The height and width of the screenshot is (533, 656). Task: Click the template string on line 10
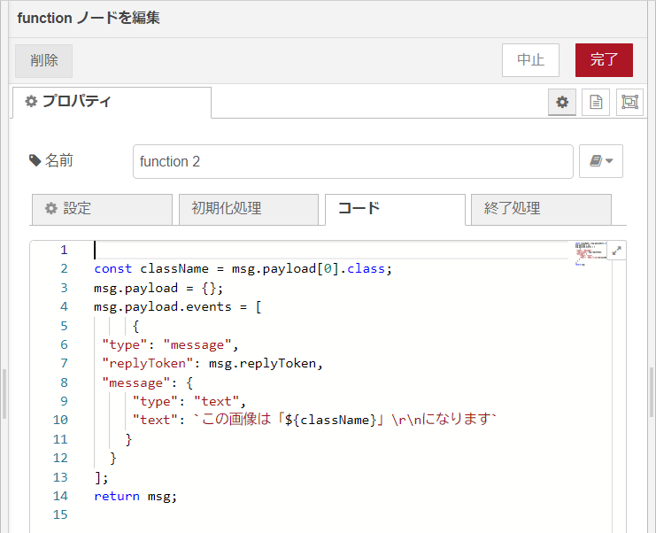coord(345,419)
